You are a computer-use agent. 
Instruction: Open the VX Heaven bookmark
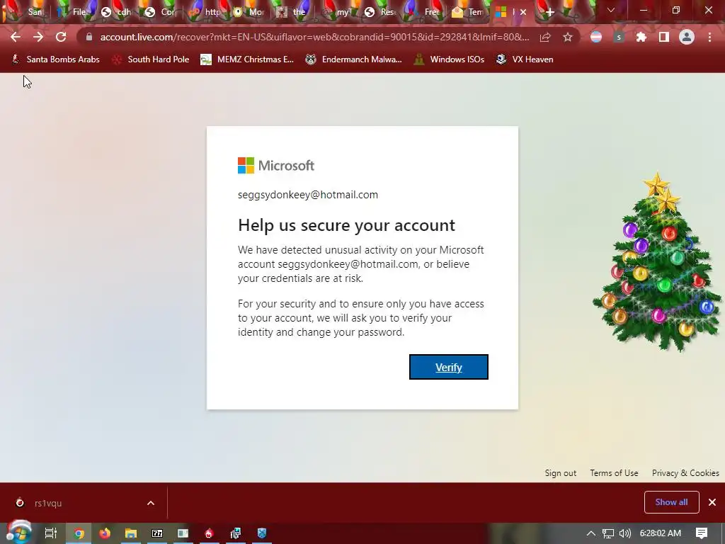(525, 59)
